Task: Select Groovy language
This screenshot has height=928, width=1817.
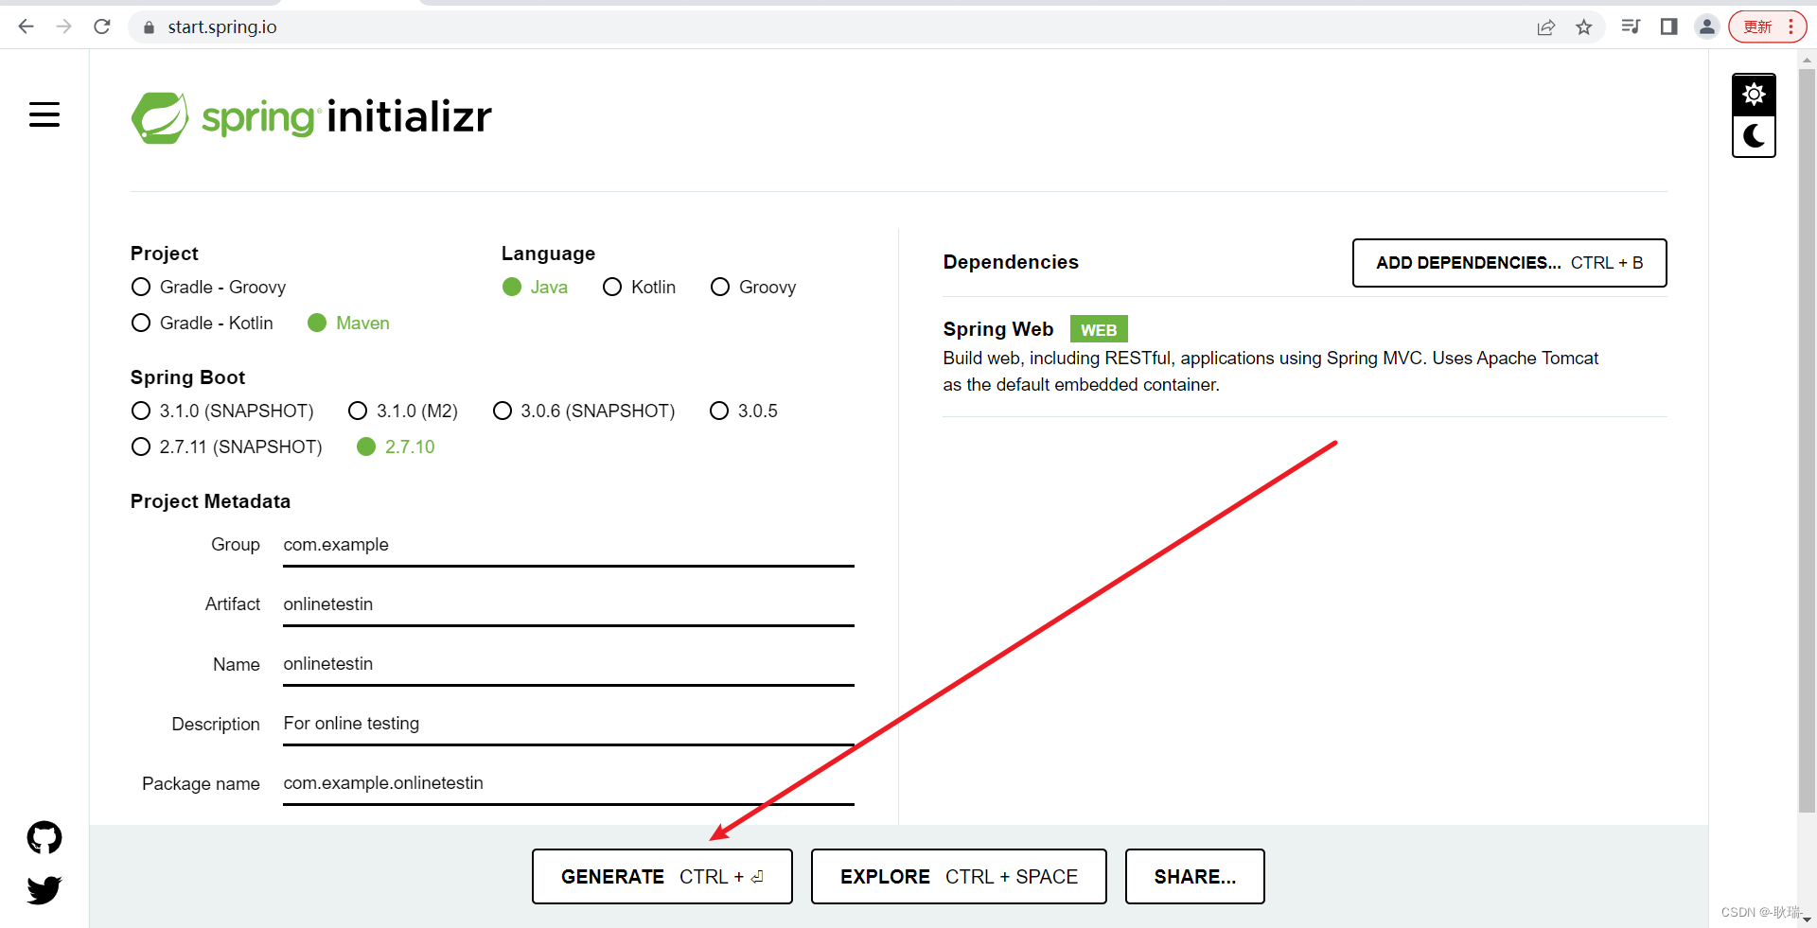Action: 753,287
